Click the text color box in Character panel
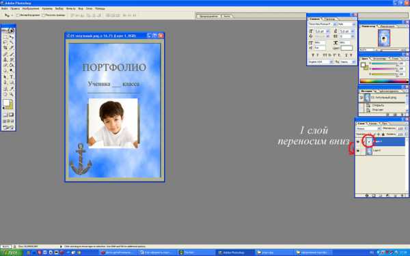This screenshot has width=410, height=256. [346, 48]
